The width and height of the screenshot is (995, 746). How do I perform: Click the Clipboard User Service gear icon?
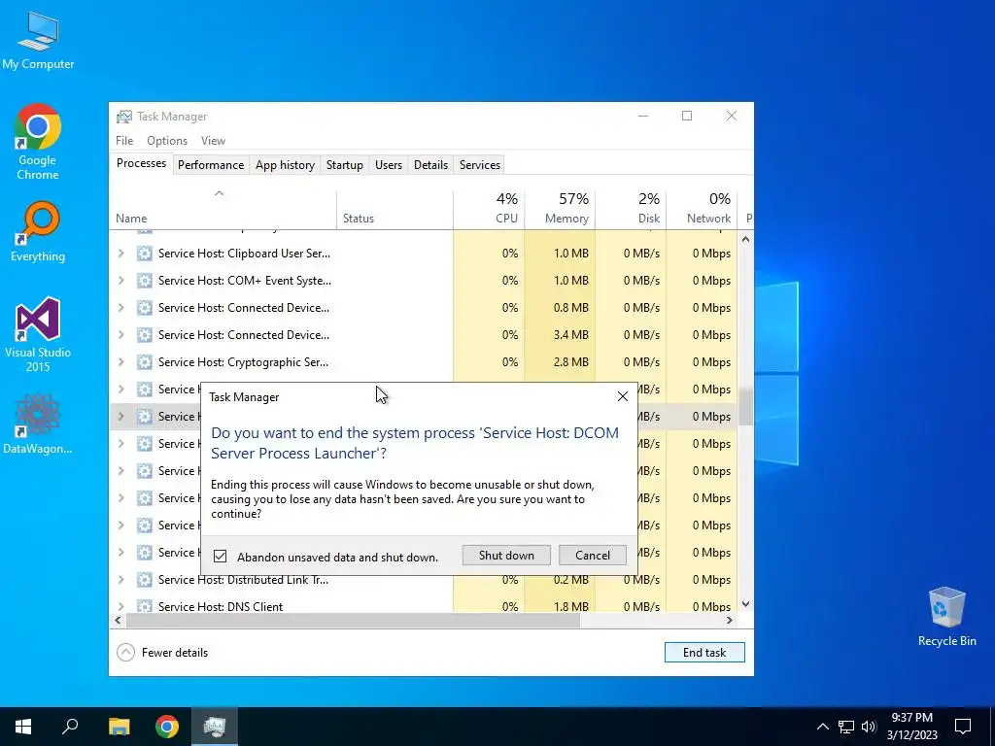[145, 254]
